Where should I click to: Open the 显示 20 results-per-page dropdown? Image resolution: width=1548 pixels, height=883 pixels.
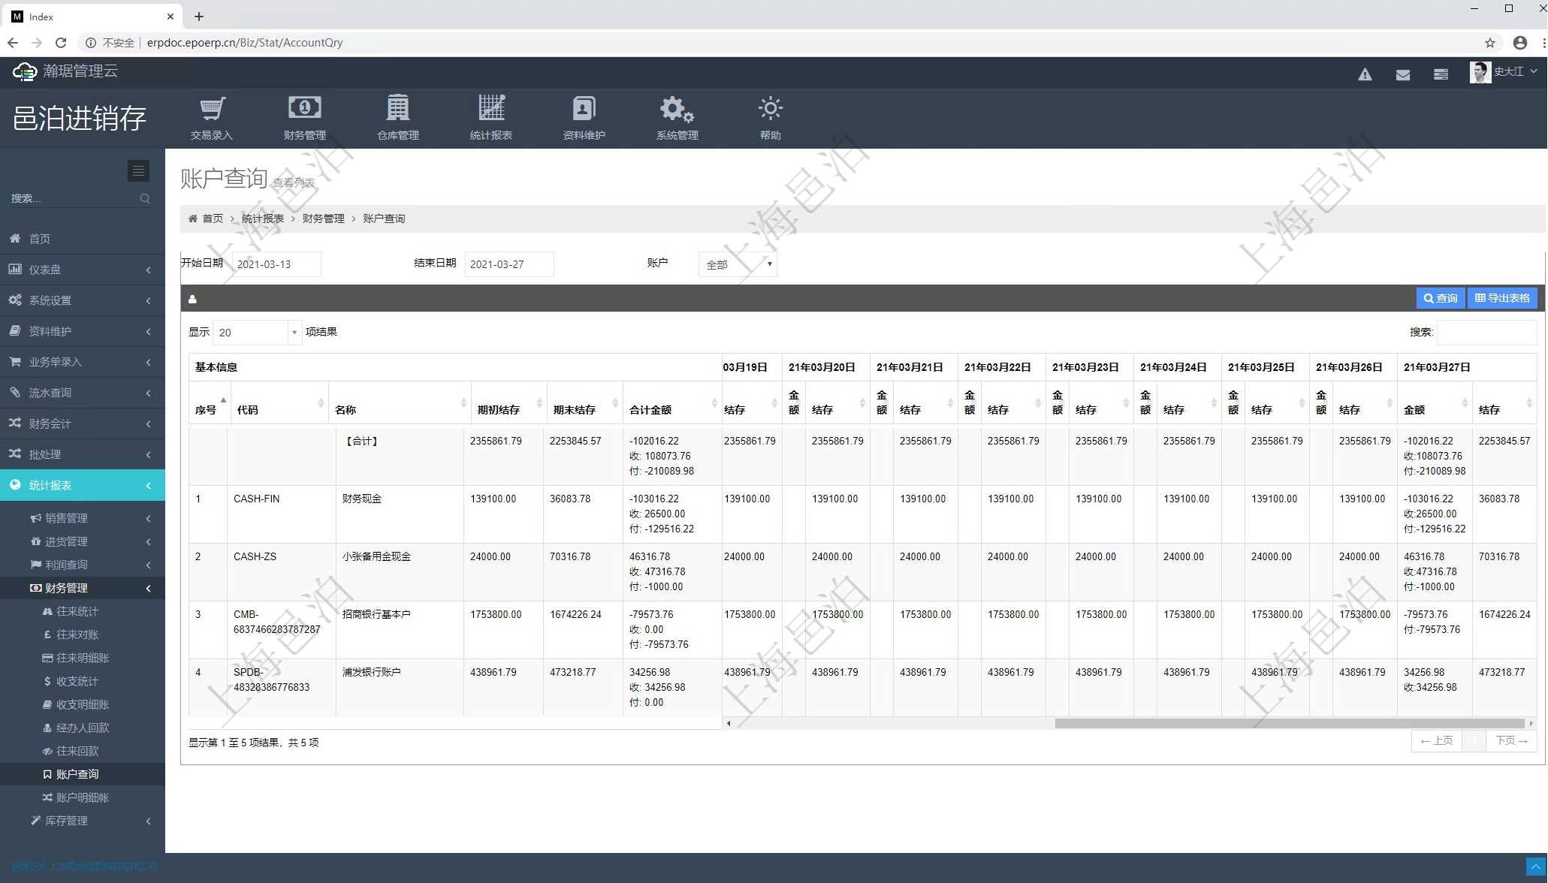point(257,333)
